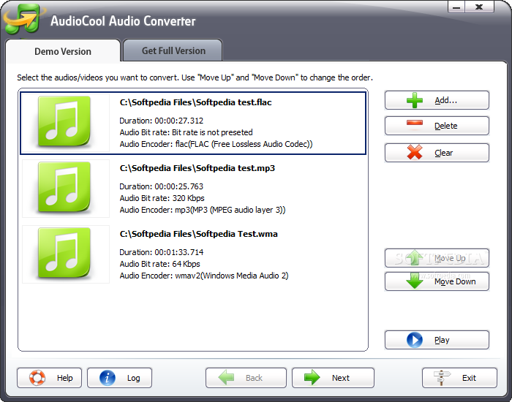Select the Softpedia test.flac music thumbnail
This screenshot has width=512, height=402.
click(x=66, y=123)
